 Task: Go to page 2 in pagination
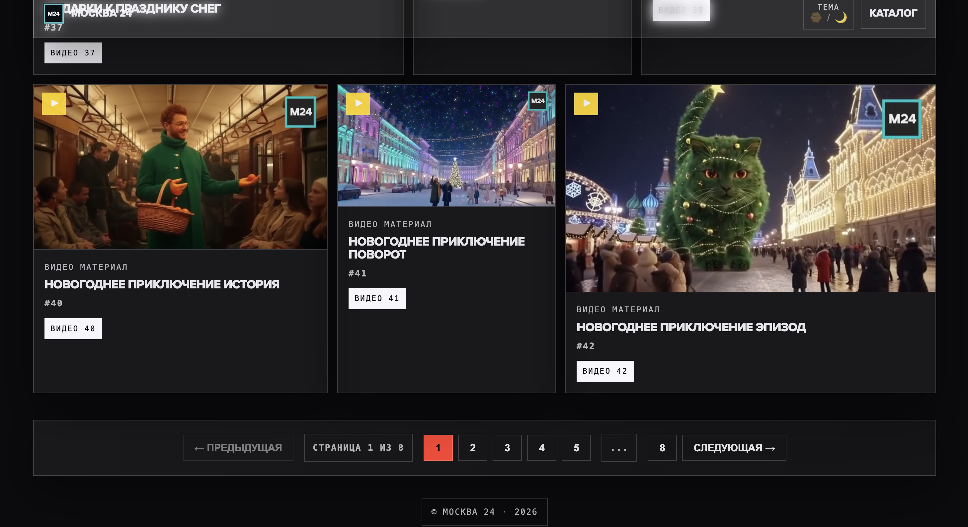(x=472, y=448)
